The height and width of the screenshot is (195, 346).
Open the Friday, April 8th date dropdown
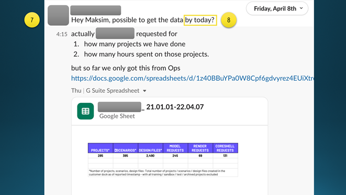(x=277, y=8)
